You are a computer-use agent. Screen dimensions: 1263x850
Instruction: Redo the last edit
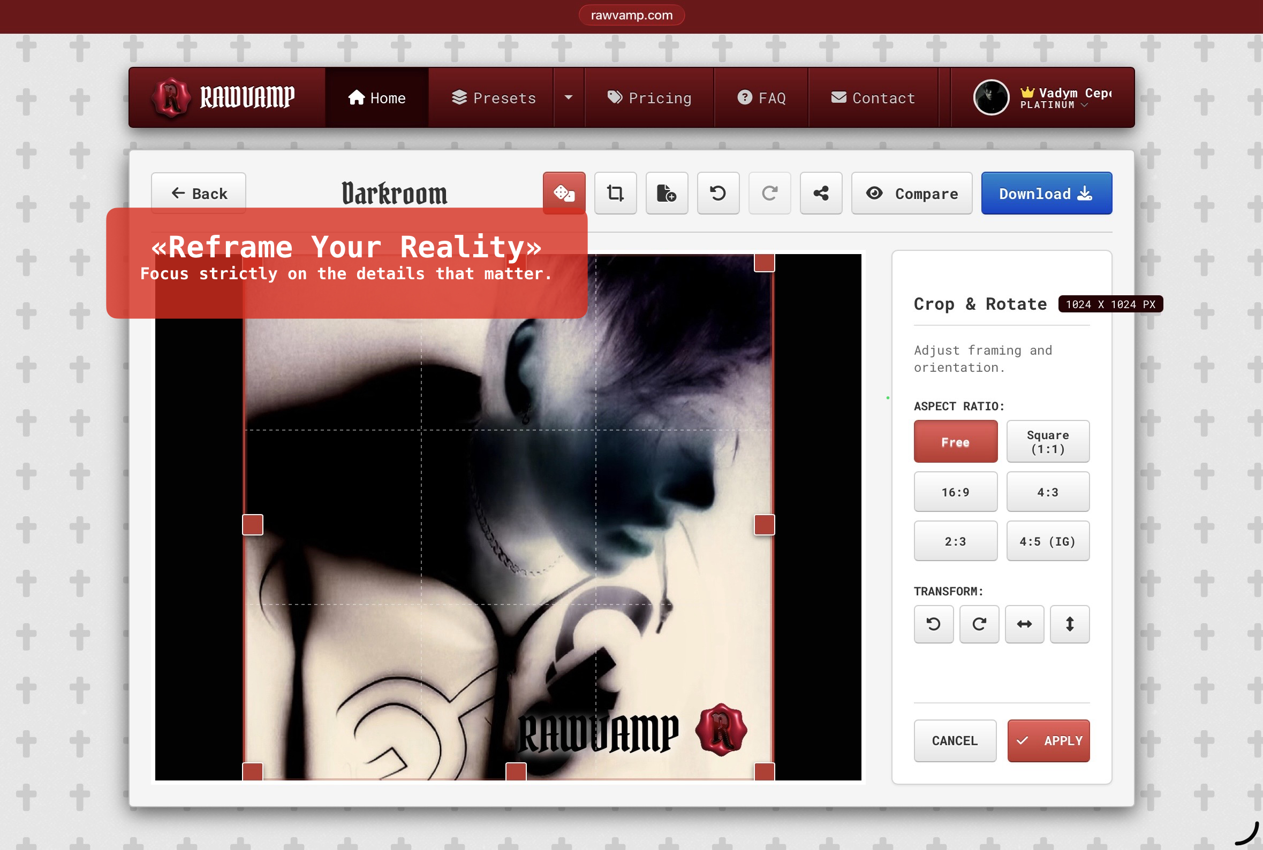pos(769,193)
